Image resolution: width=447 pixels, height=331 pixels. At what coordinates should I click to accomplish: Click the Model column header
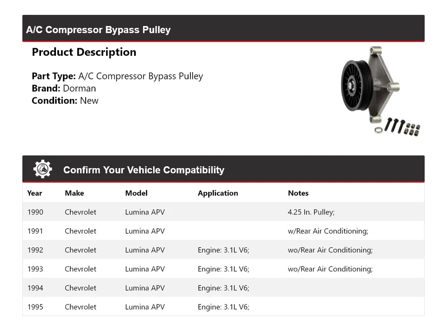(x=136, y=193)
